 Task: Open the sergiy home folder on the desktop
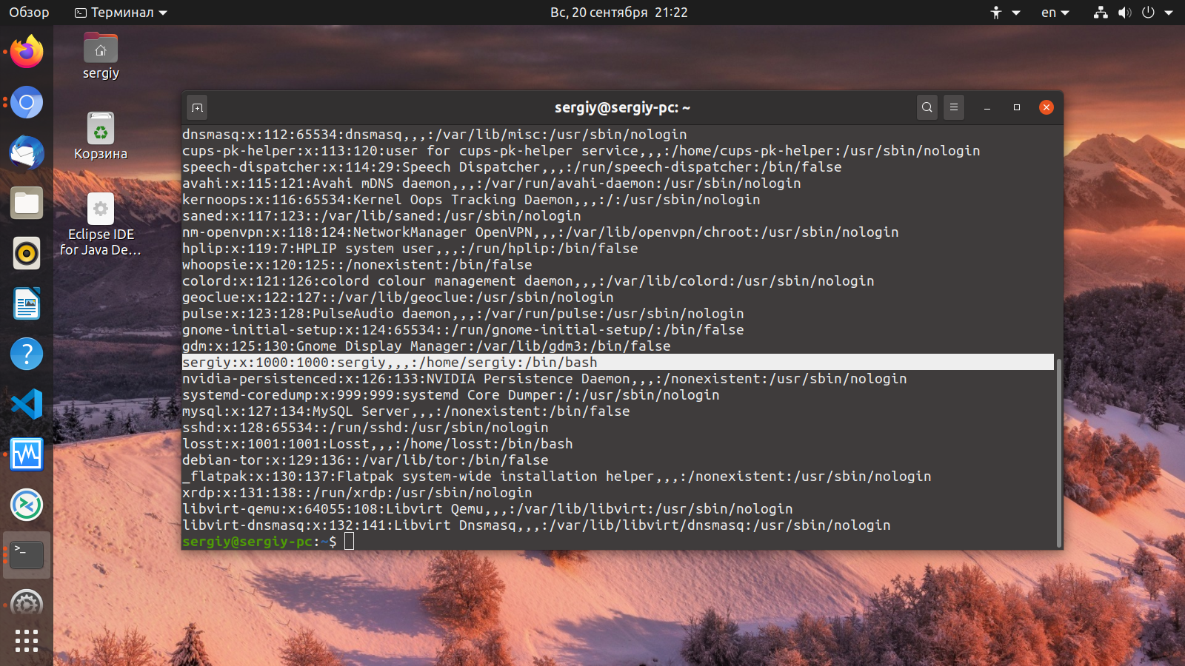(x=101, y=56)
